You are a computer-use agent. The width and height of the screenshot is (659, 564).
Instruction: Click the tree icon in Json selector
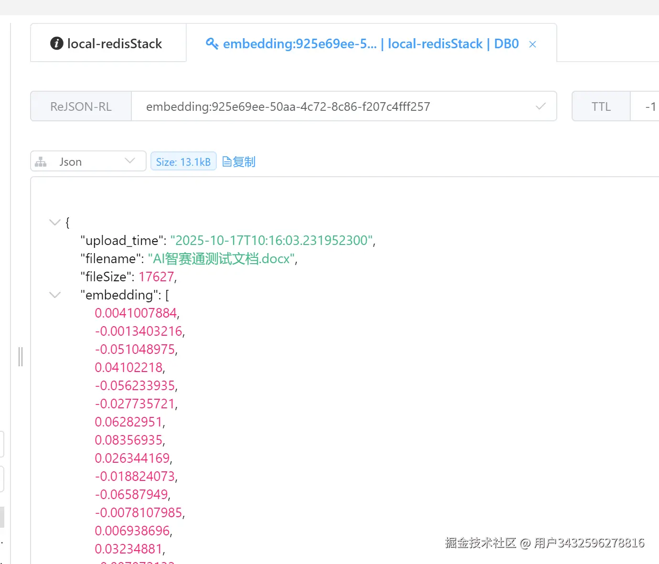tap(41, 162)
